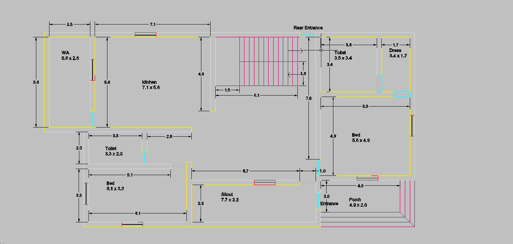Click the Sitout 7.7 x 2.3 label
Image resolution: width=513 pixels, height=244 pixels.
[x=229, y=197]
